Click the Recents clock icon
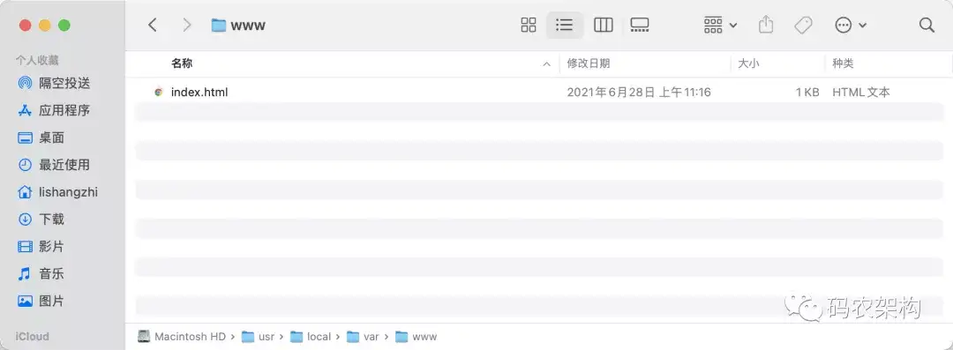Image resolution: width=953 pixels, height=350 pixels. click(x=25, y=165)
